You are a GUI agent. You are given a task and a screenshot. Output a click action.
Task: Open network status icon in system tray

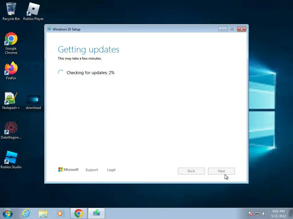tap(257, 214)
